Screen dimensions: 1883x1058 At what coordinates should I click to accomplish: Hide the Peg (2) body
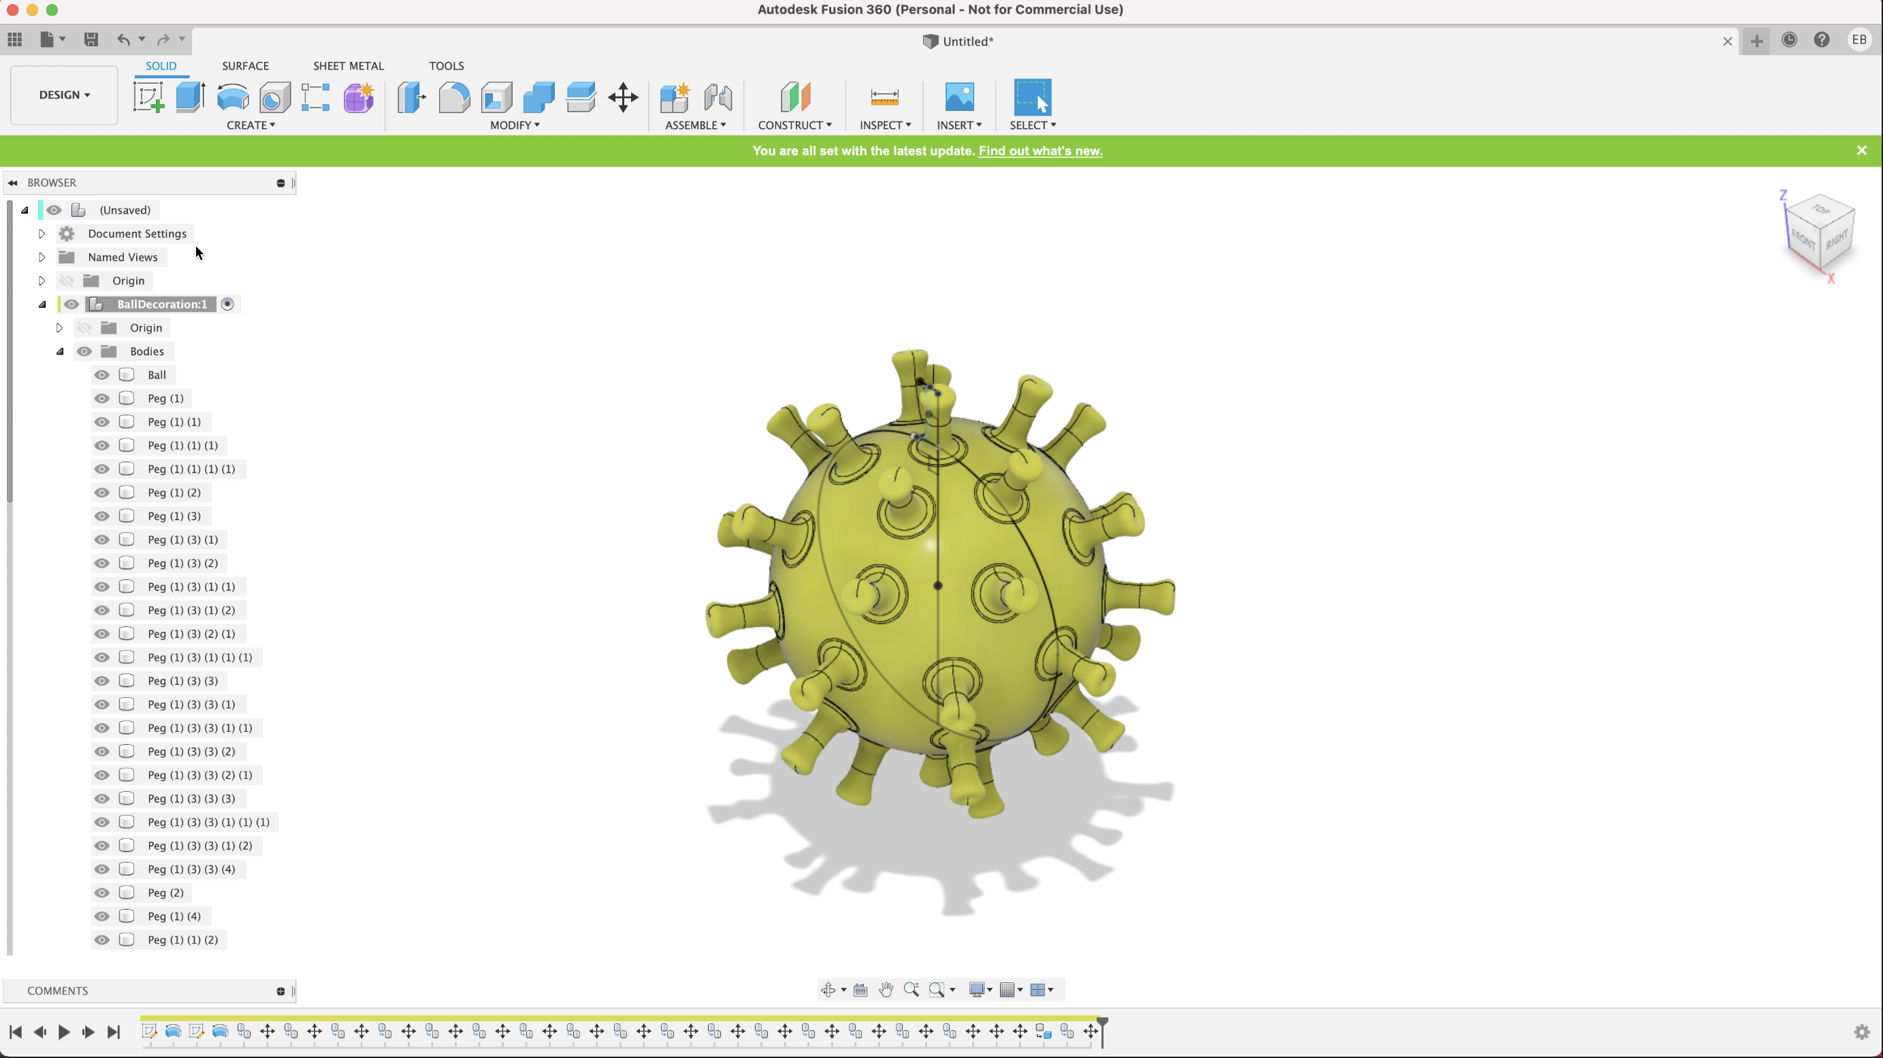pos(102,893)
